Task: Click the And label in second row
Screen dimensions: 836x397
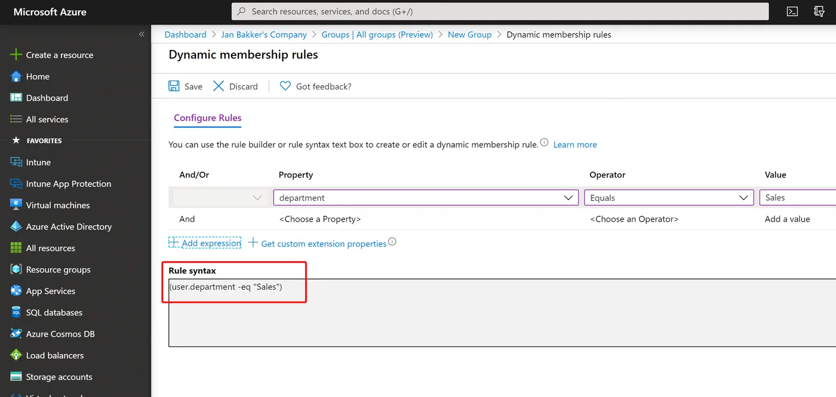Action: pyautogui.click(x=187, y=219)
